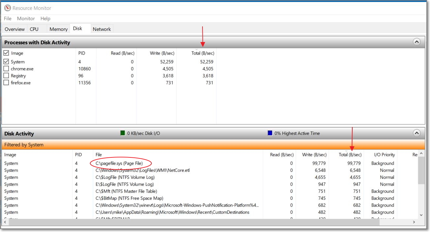Viewport: 430px width, 232px height.
Task: Select the C:\pagefile.sys (Page File) row
Action: [x=210, y=163]
